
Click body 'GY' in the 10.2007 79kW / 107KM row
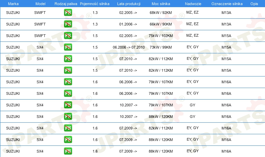(x=192, y=105)
